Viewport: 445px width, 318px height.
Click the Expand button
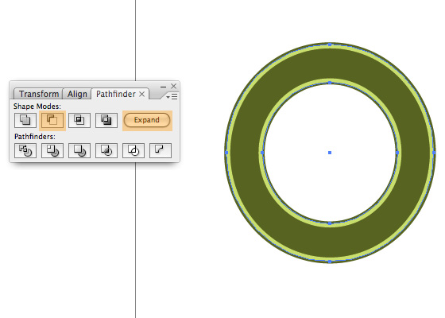(x=147, y=120)
